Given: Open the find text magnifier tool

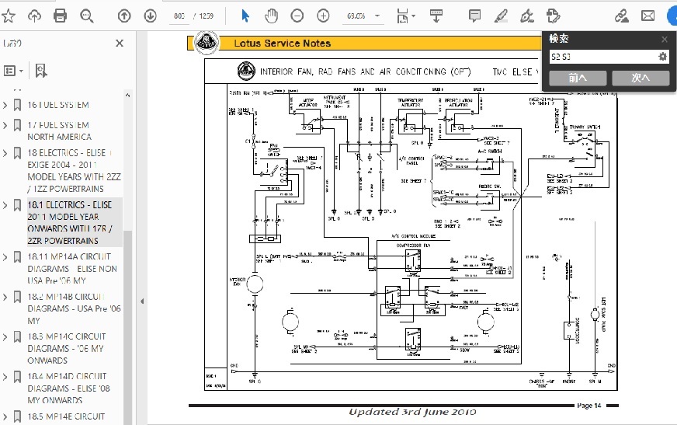Looking at the screenshot, I should tap(87, 16).
